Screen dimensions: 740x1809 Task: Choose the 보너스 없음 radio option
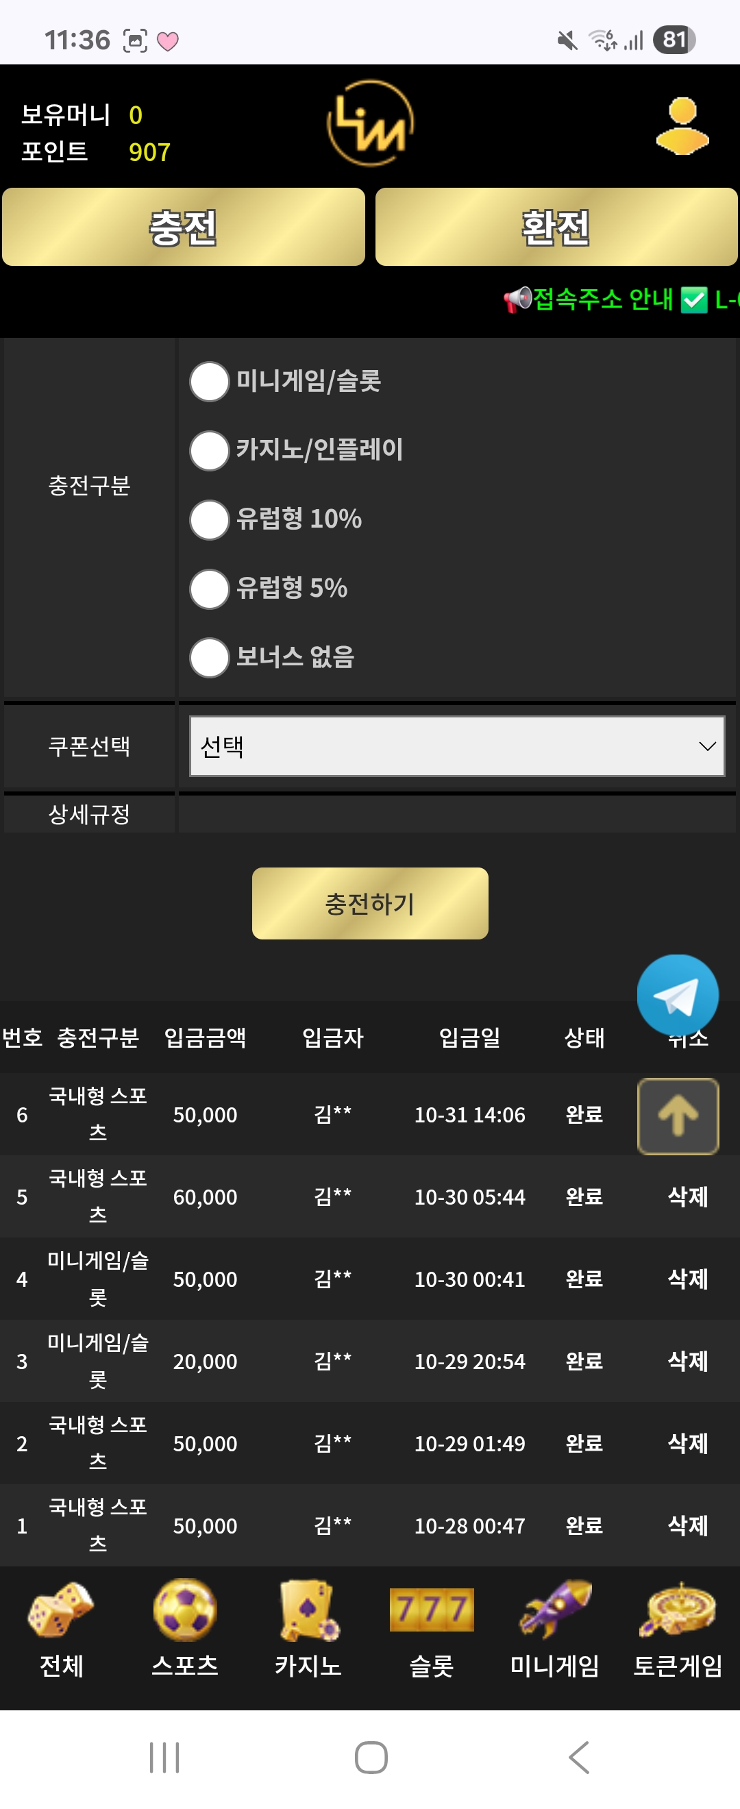pos(209,657)
